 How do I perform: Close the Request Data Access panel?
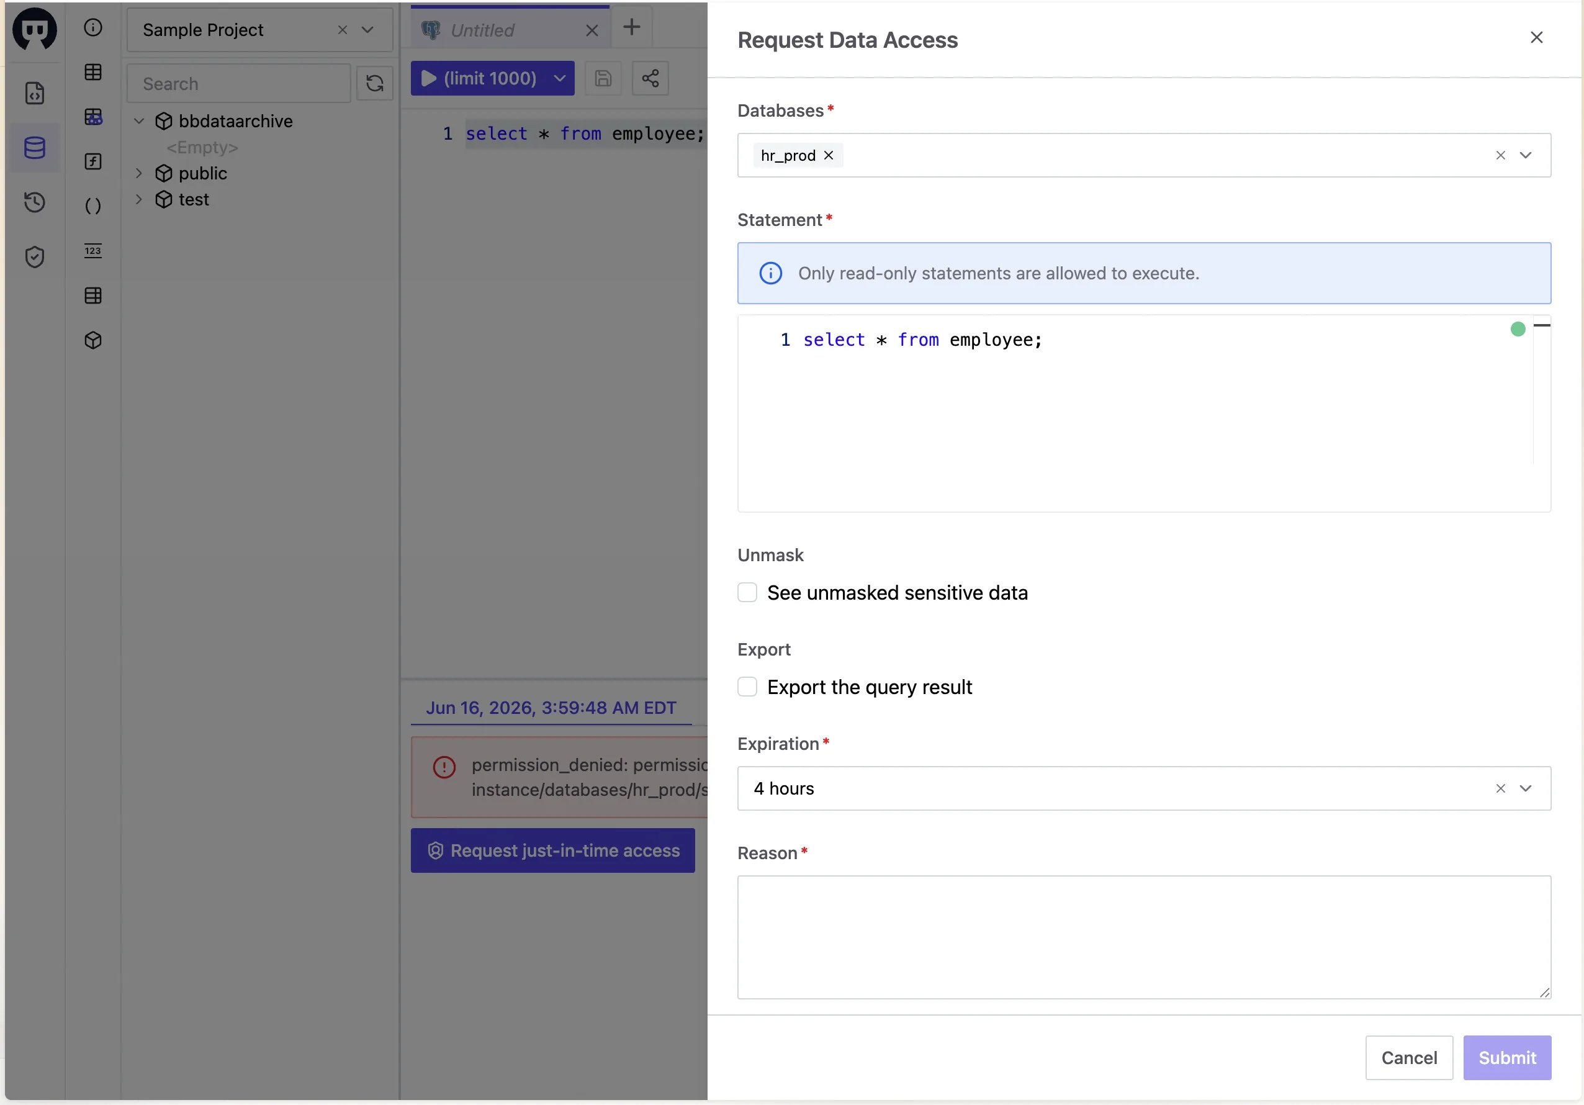(1536, 38)
